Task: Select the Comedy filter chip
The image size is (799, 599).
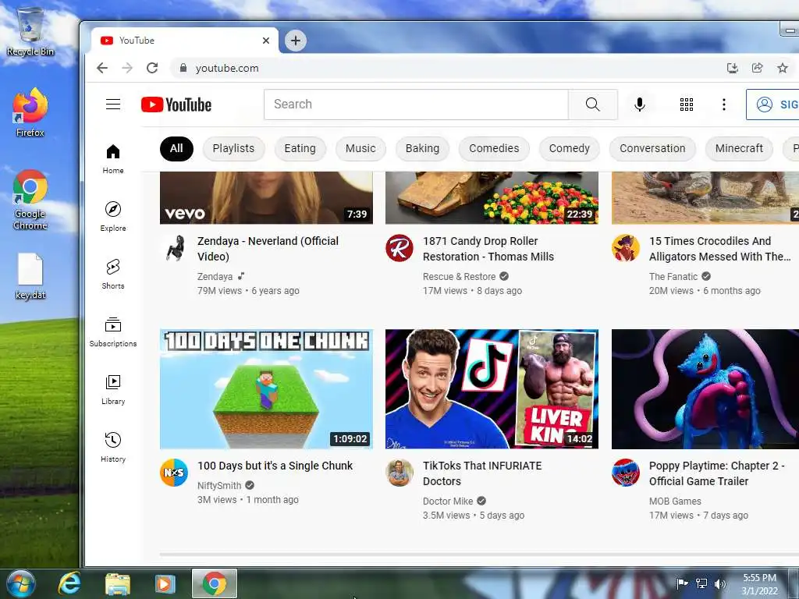Action: coord(569,149)
